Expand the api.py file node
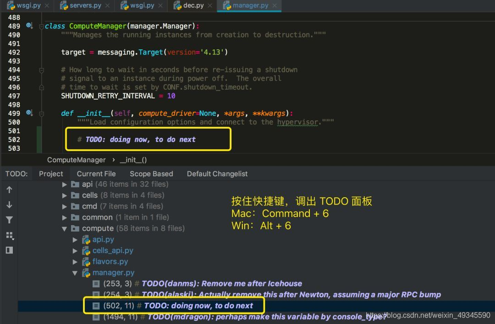Screen dimensions: 495x324 pos(75,240)
